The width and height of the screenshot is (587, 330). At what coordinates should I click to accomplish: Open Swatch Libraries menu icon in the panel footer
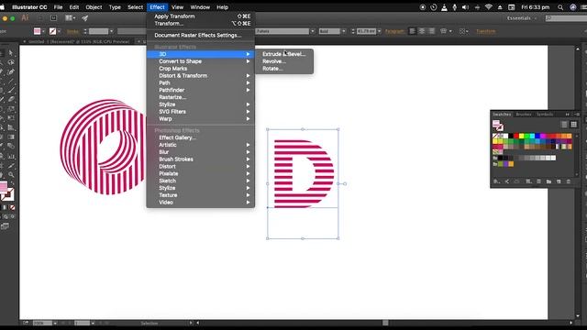pos(496,181)
